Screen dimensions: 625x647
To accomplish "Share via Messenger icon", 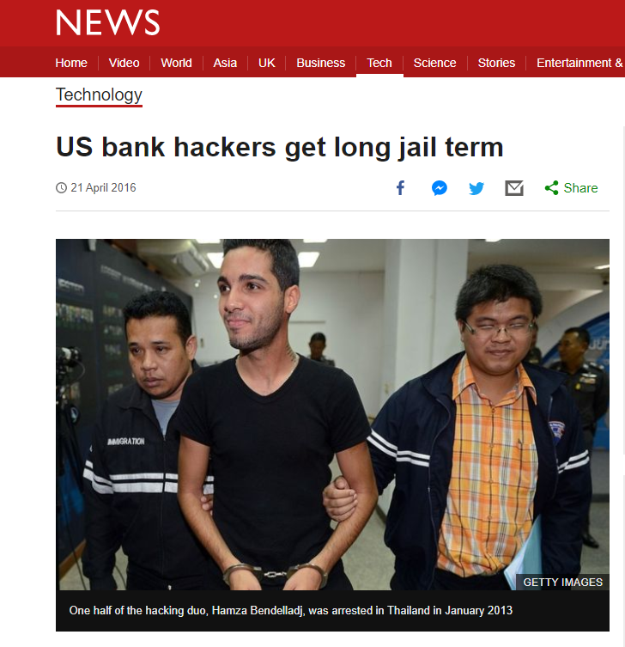I will coord(440,188).
